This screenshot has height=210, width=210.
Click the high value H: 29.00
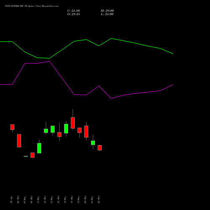tap(108, 11)
